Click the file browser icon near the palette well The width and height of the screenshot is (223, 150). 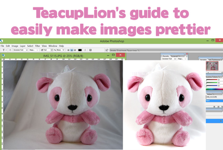107,50
